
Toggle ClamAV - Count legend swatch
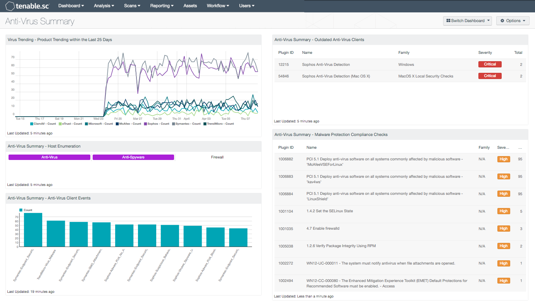pos(32,124)
